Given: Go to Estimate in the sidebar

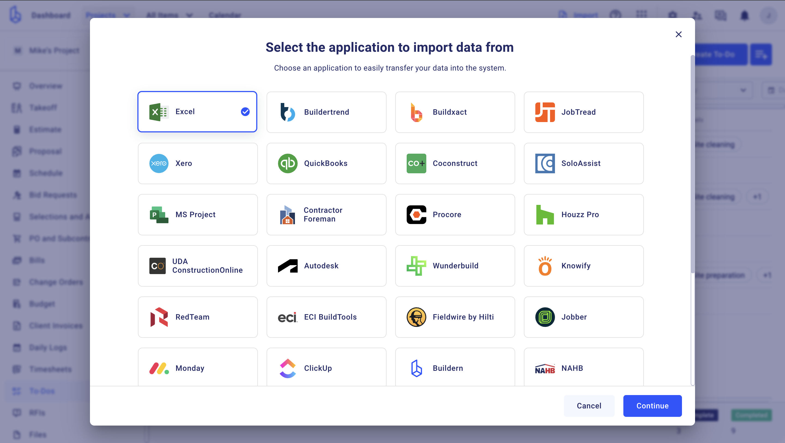Looking at the screenshot, I should 45,129.
